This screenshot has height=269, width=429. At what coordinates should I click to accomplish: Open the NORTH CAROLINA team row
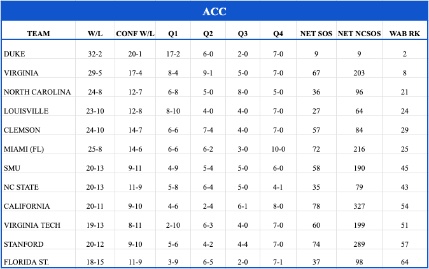pyautogui.click(x=37, y=92)
